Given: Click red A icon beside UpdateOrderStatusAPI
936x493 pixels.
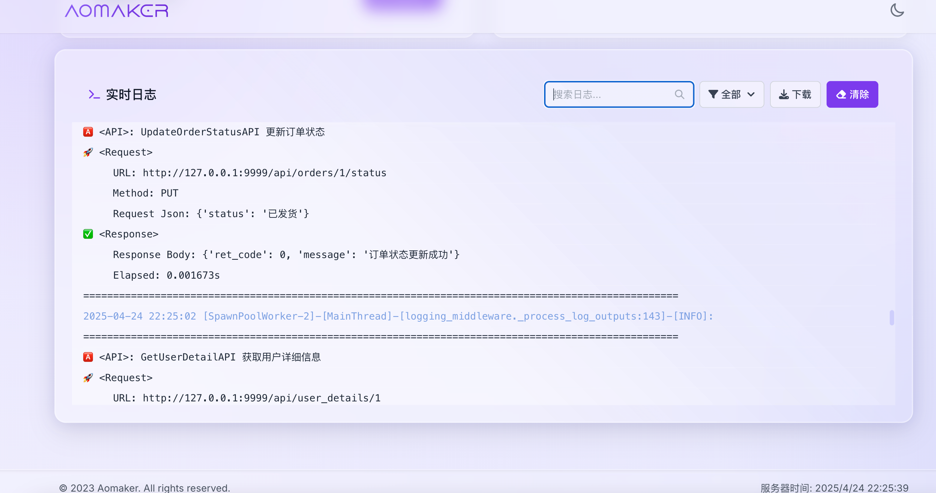Looking at the screenshot, I should pyautogui.click(x=88, y=131).
